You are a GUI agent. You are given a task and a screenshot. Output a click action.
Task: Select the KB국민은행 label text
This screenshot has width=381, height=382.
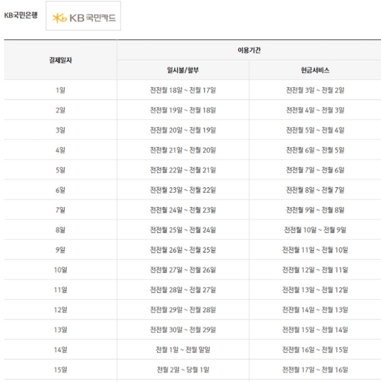21,16
